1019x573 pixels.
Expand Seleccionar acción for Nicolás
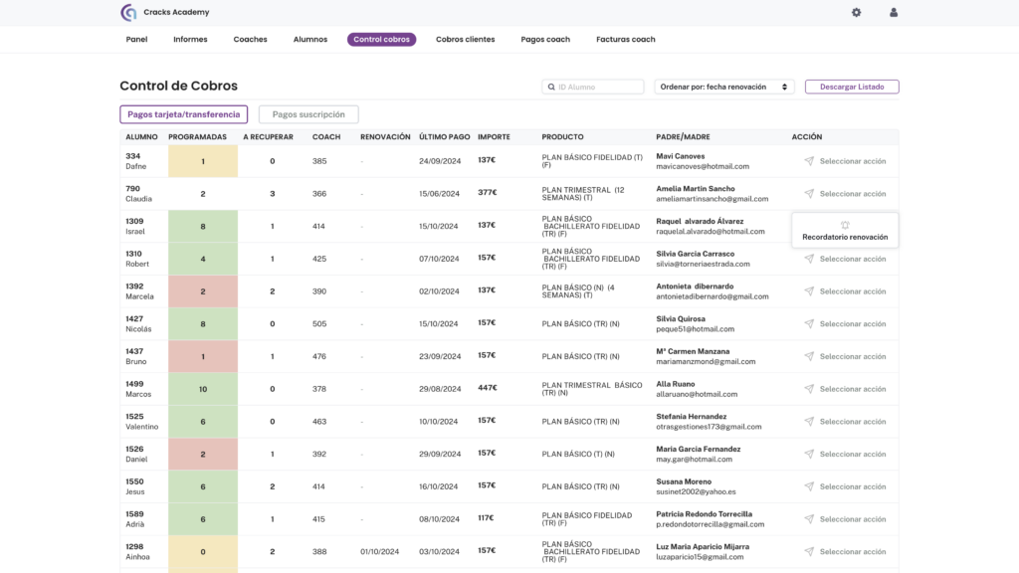852,324
